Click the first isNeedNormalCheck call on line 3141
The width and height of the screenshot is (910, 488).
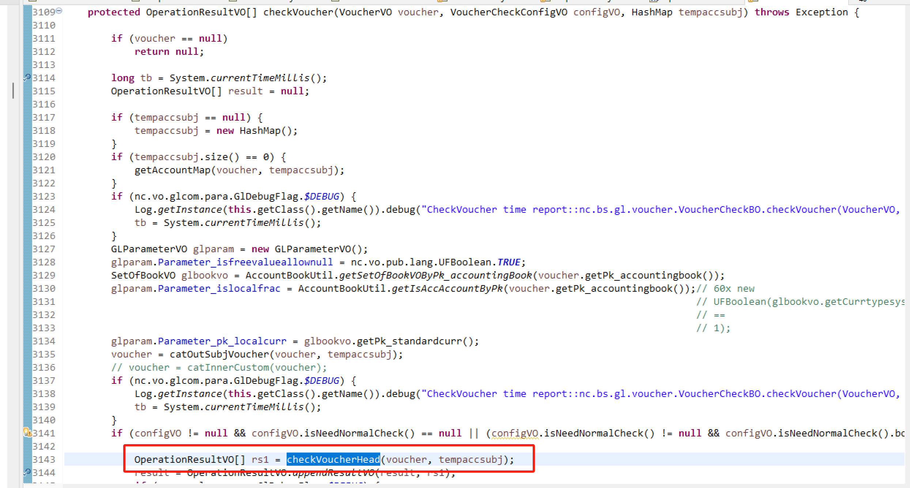359,433
